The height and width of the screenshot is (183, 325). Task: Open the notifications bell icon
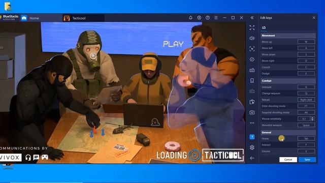tap(190, 18)
